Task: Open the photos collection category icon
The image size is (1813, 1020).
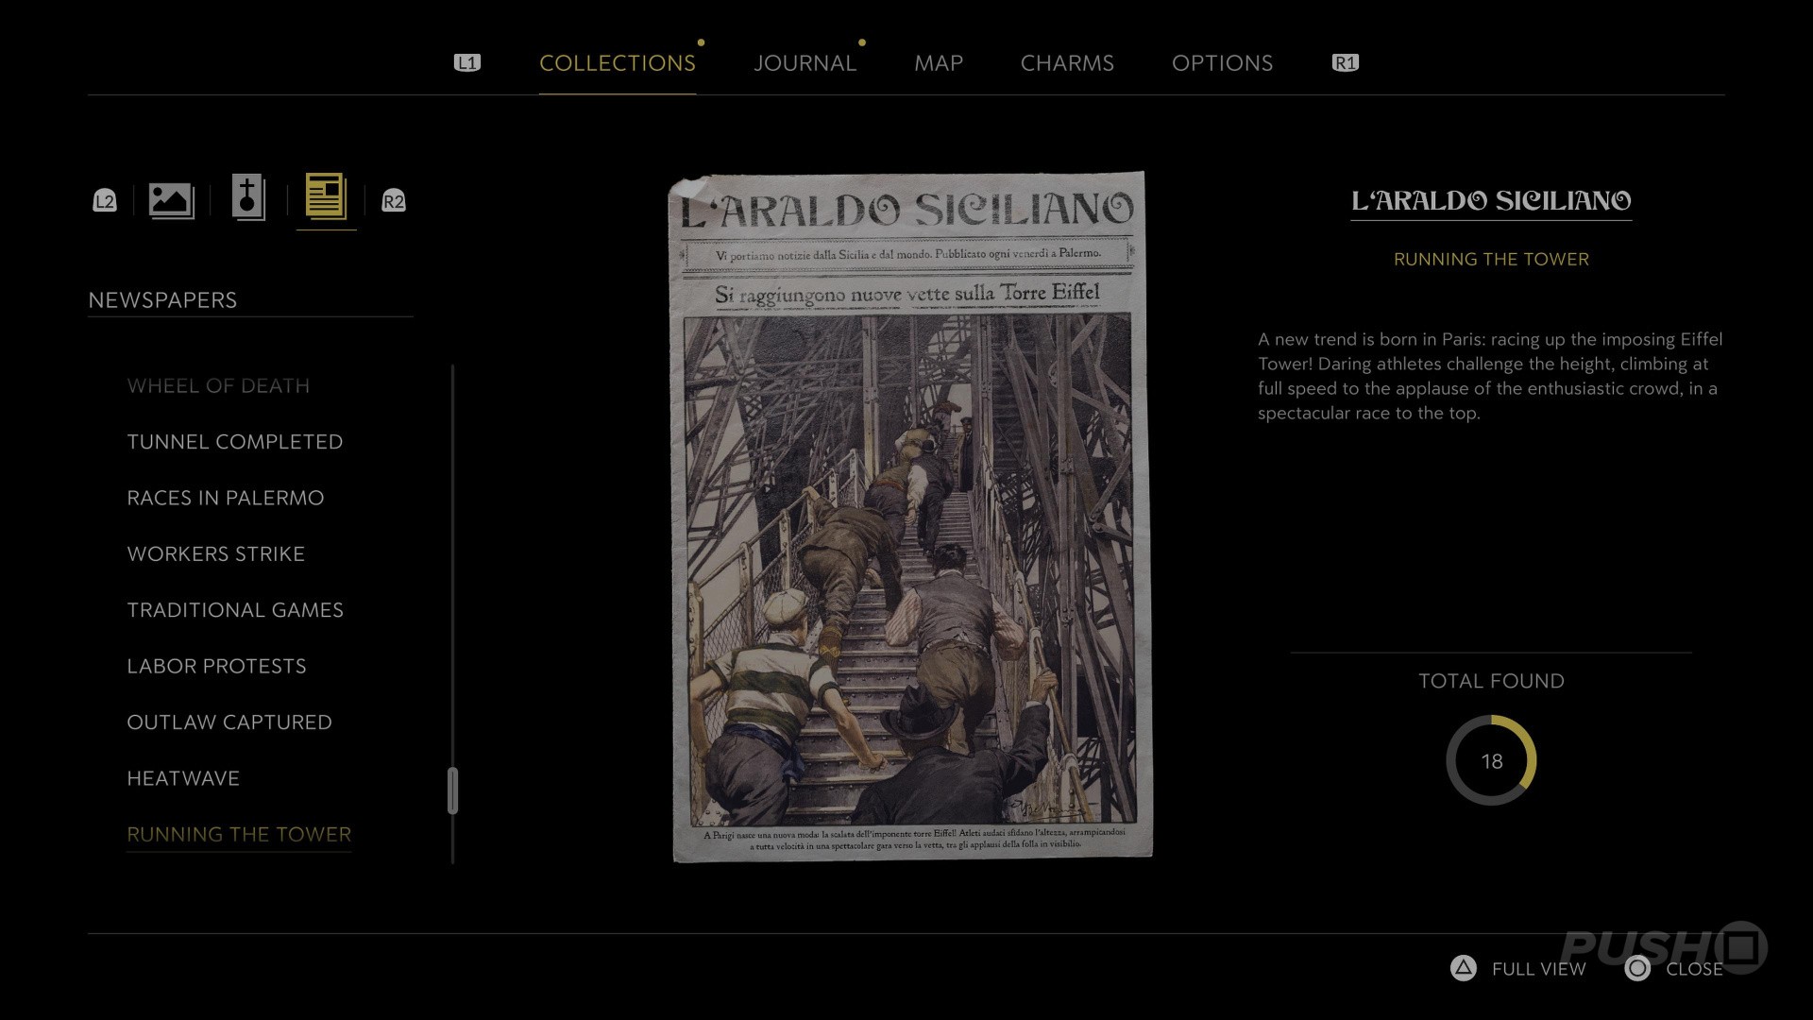Action: pos(171,200)
